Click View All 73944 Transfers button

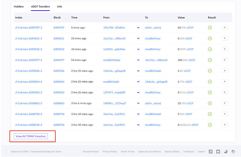click(x=31, y=136)
